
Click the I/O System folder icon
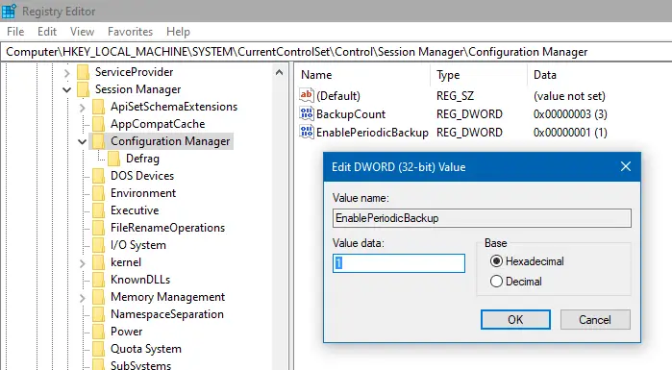click(x=99, y=245)
